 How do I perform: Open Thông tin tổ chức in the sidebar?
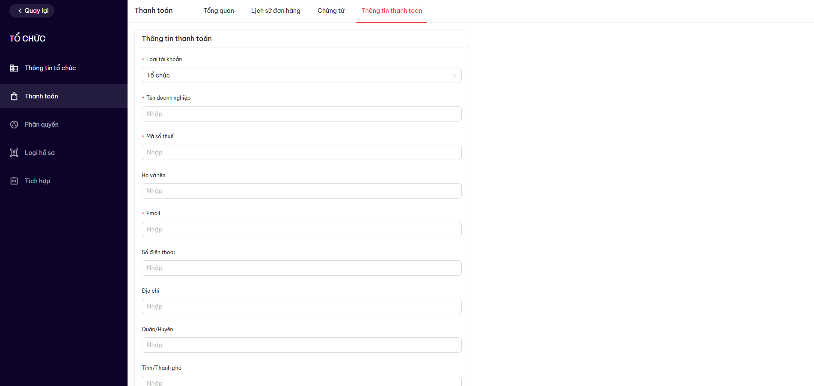click(64, 68)
